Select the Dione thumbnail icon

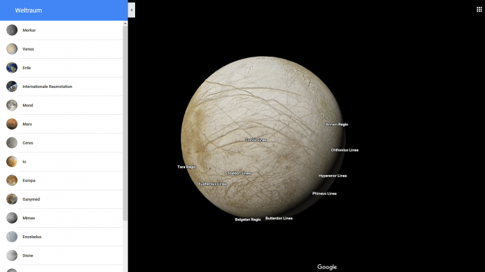(12, 255)
